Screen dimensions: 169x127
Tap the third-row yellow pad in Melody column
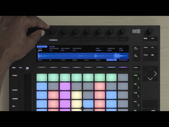(x=77, y=95)
